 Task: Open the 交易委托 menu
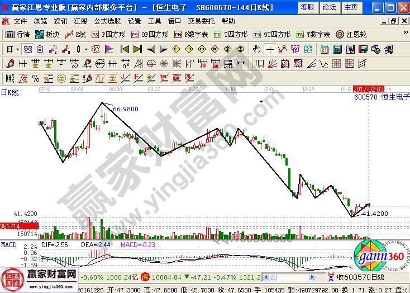pyautogui.click(x=201, y=21)
